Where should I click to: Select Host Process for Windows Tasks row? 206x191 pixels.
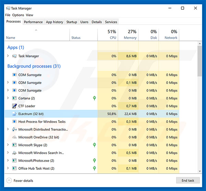pyautogui.click(x=92, y=122)
